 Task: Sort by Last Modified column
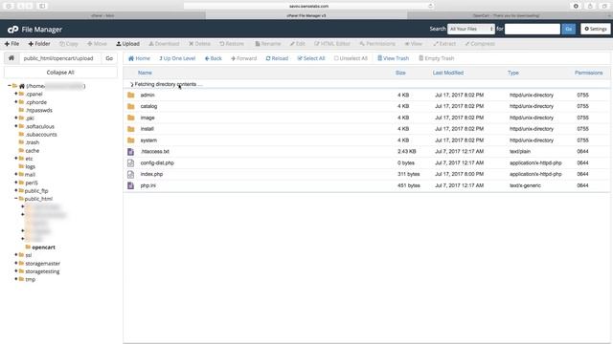(448, 73)
